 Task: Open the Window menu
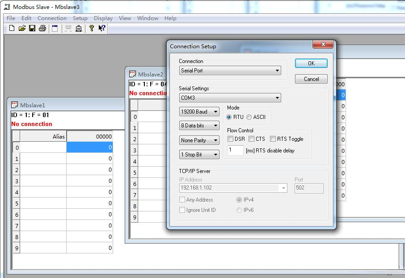click(148, 18)
